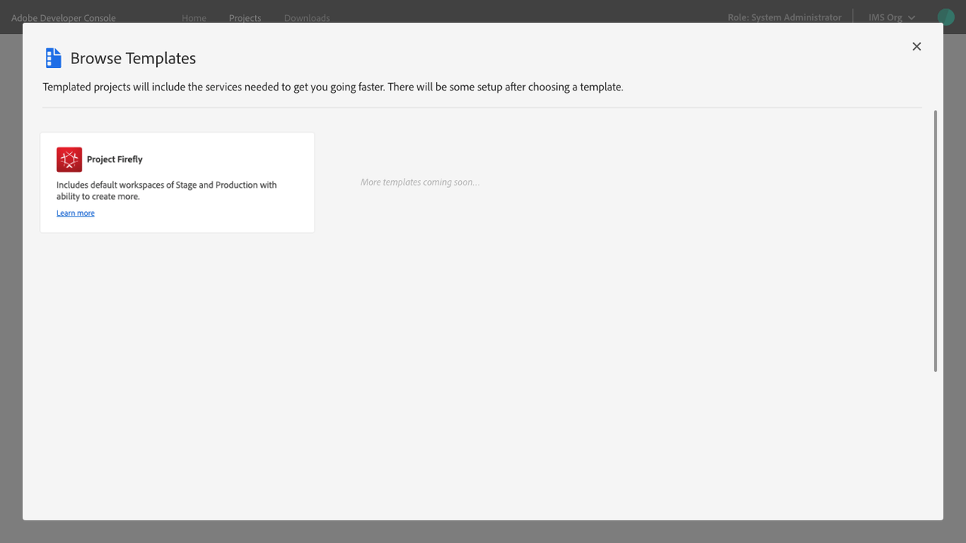
Task: Switch to the Downloads tab
Action: (x=307, y=18)
